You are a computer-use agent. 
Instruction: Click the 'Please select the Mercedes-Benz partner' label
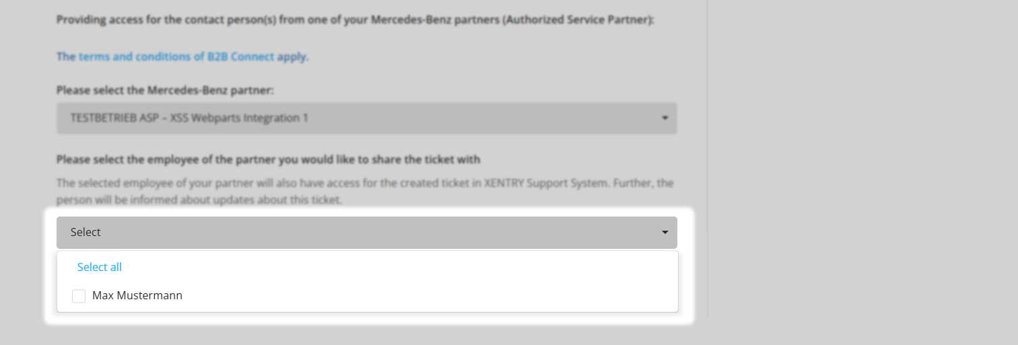point(165,89)
